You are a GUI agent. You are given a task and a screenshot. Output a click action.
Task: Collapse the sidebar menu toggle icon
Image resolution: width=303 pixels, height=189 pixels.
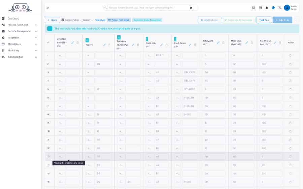point(48,8)
